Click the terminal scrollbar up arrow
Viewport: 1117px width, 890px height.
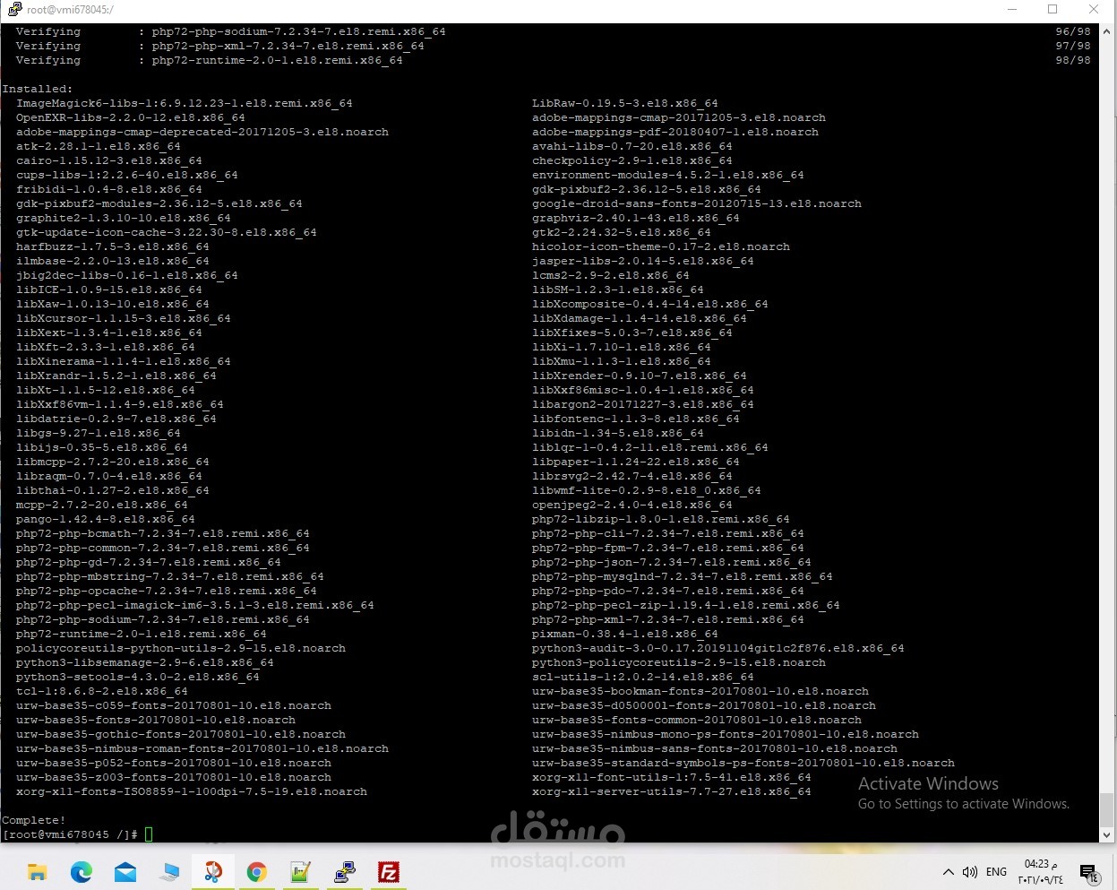tap(1107, 31)
